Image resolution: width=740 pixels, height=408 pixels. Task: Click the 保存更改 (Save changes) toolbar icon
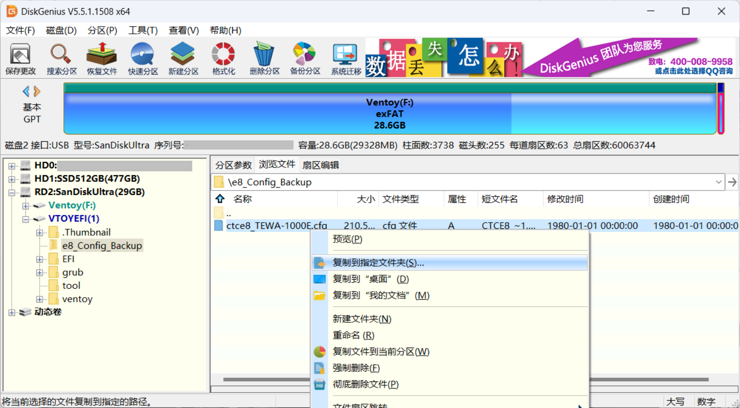coord(20,58)
